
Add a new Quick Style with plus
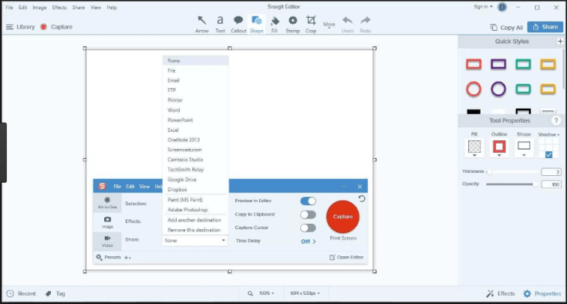coord(560,41)
